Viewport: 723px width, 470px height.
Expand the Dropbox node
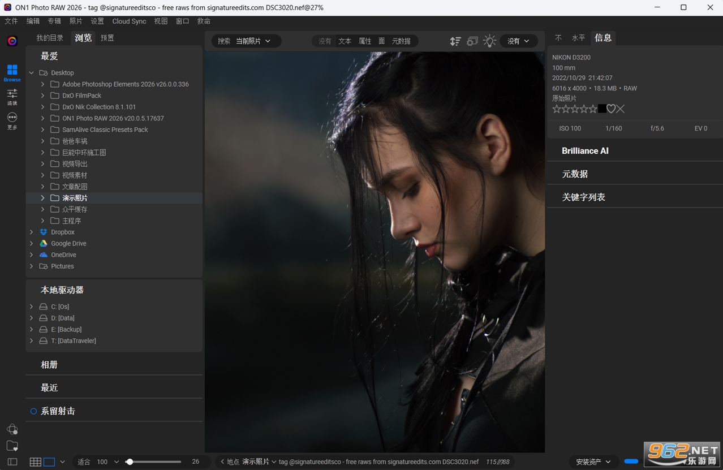(x=32, y=232)
